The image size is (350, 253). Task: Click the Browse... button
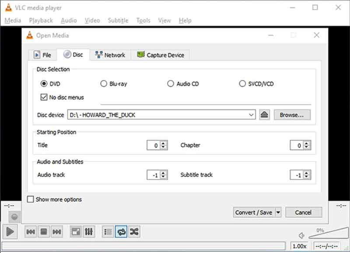point(292,115)
